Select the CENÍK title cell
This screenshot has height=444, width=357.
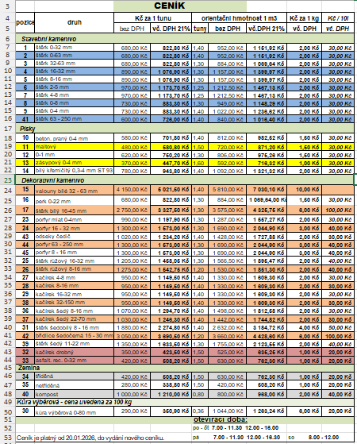click(x=180, y=6)
